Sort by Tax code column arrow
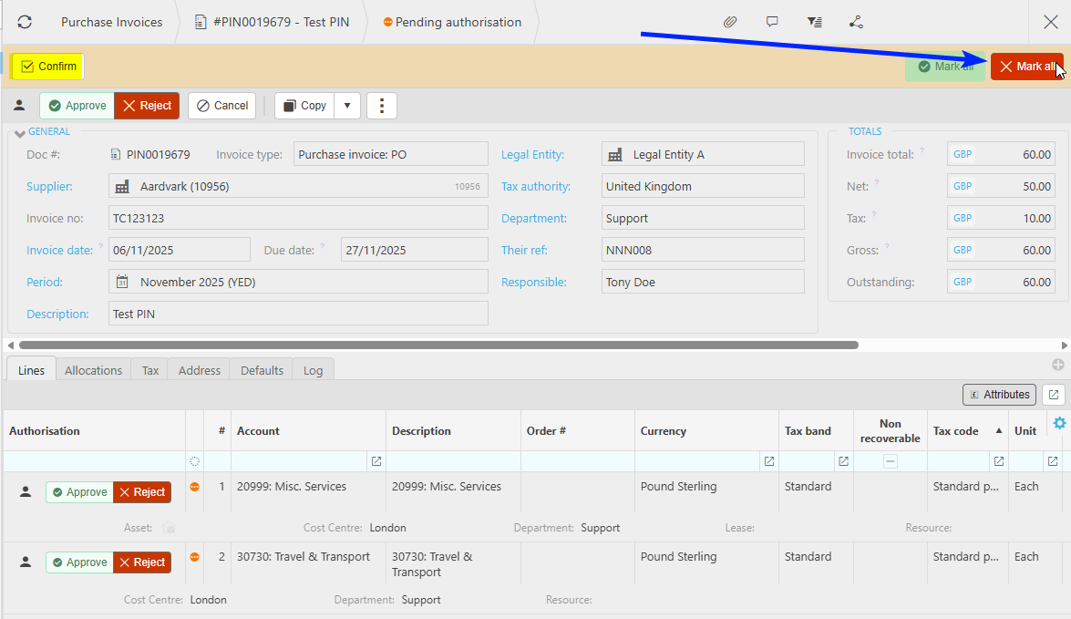Viewport: 1071px width, 619px height. [998, 431]
